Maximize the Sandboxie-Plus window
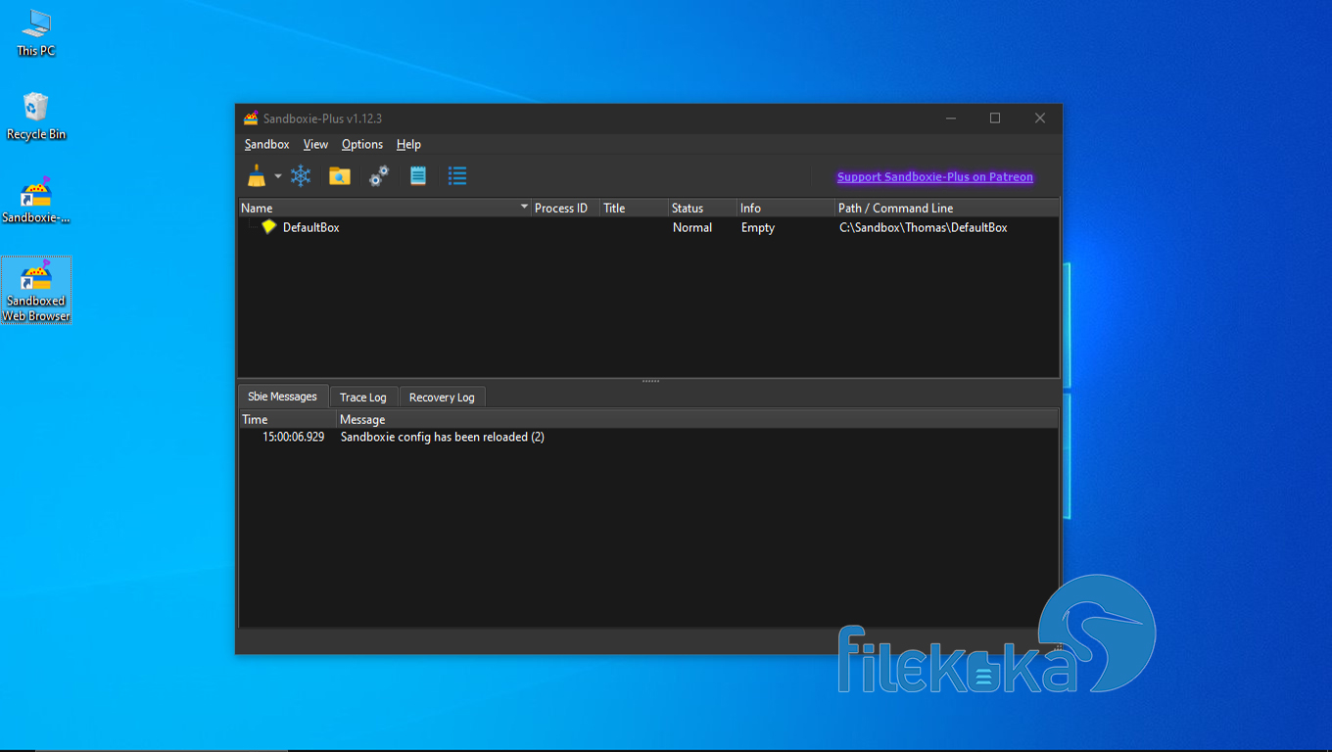 [995, 118]
